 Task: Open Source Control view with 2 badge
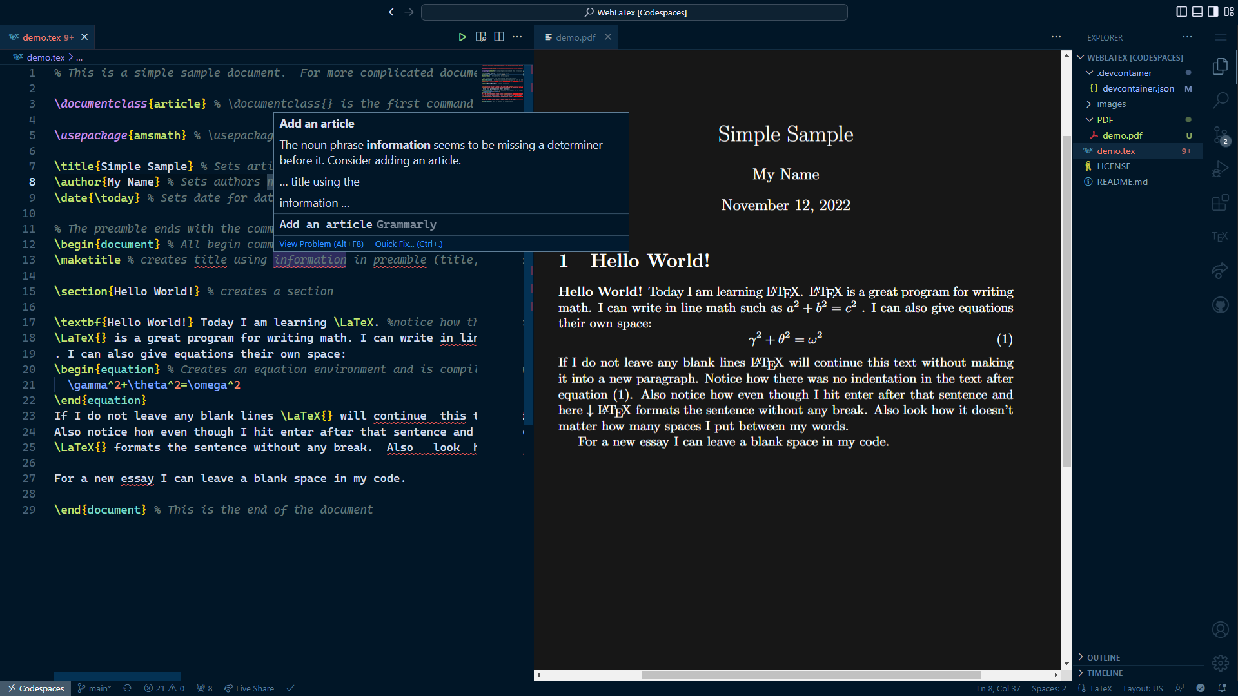tap(1220, 135)
